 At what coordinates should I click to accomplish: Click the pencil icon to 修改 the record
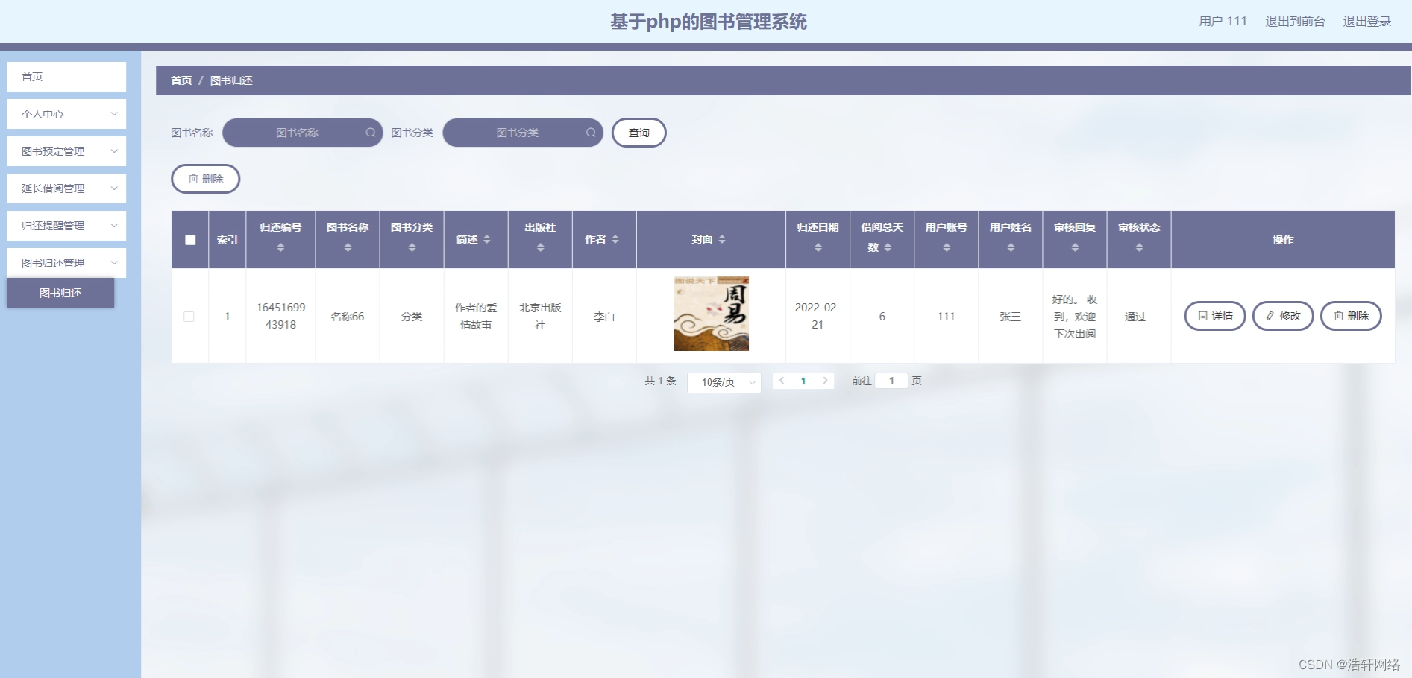[x=1270, y=316]
